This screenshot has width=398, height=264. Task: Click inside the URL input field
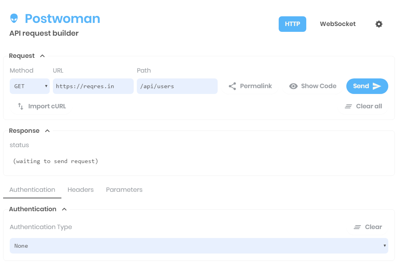click(93, 86)
